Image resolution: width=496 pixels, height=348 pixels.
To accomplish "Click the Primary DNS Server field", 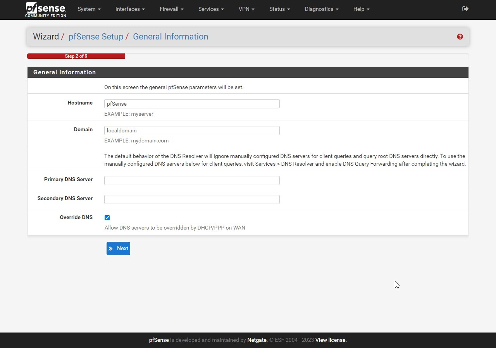I will point(192,180).
